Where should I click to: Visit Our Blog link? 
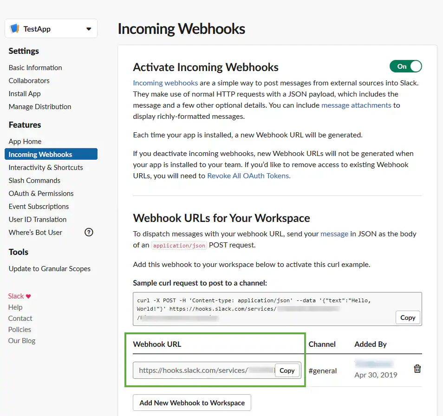coord(22,341)
